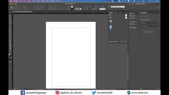Viewport: 169px width, 95px height.
Task: Click the Wi-Fi menu bar icon
Action: coord(138,1)
